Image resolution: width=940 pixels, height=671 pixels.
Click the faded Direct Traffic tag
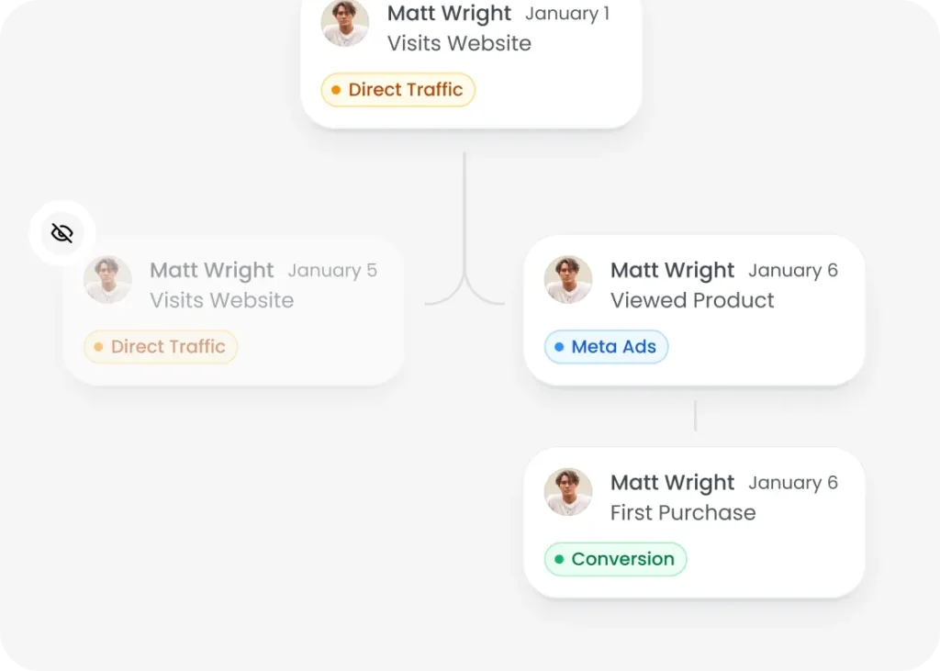click(x=161, y=347)
